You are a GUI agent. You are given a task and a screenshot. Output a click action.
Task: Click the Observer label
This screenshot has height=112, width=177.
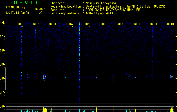point(57,3)
